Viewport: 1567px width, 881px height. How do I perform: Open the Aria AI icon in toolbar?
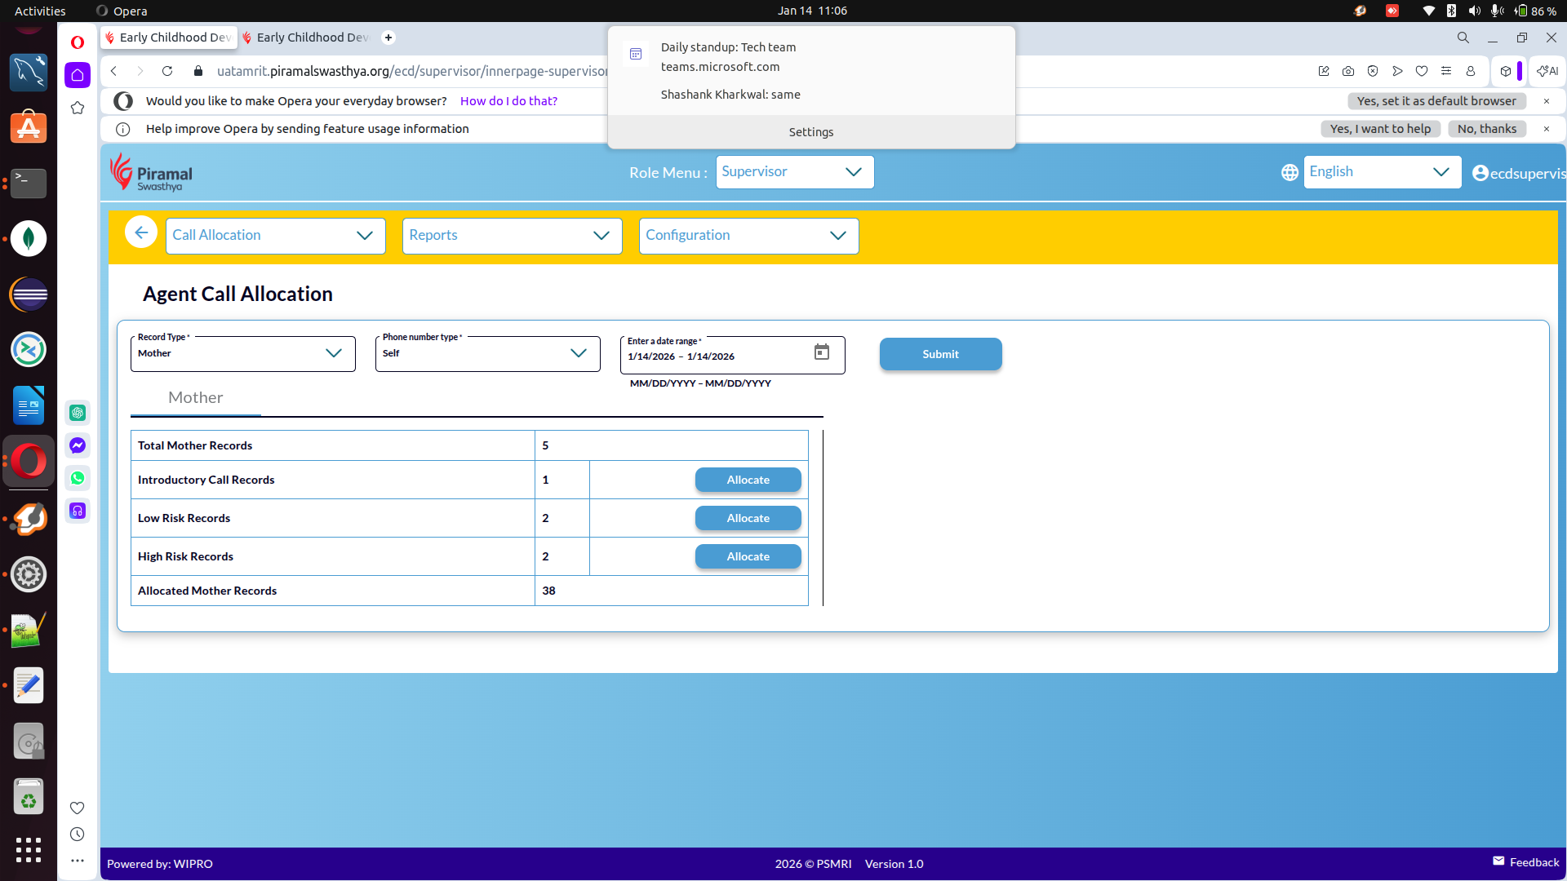(x=1547, y=71)
